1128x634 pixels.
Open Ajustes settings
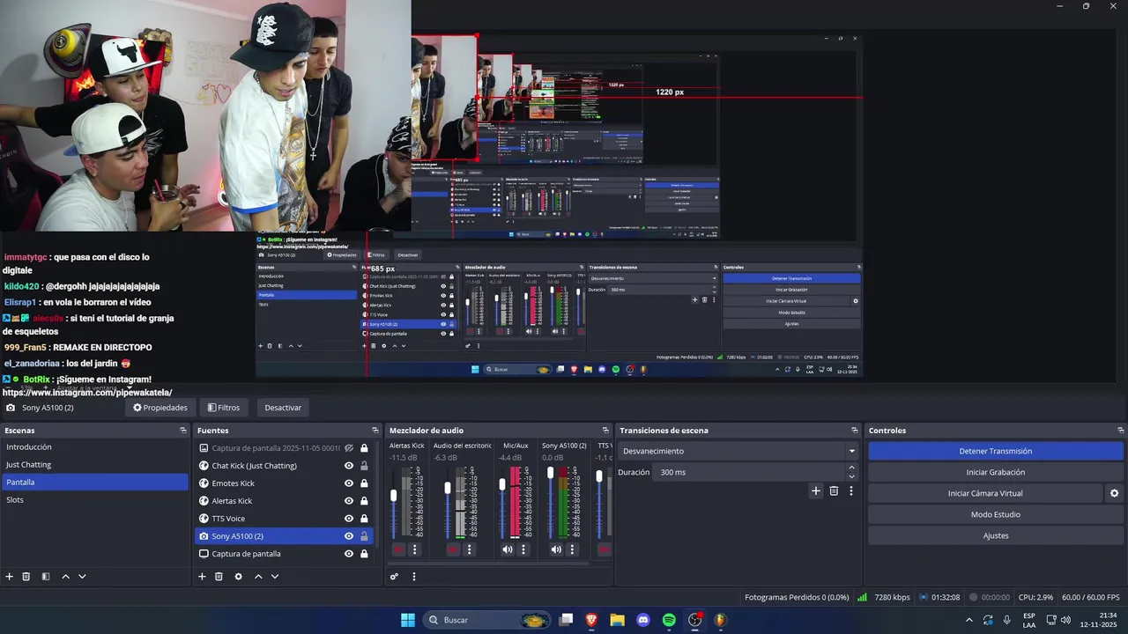point(996,535)
